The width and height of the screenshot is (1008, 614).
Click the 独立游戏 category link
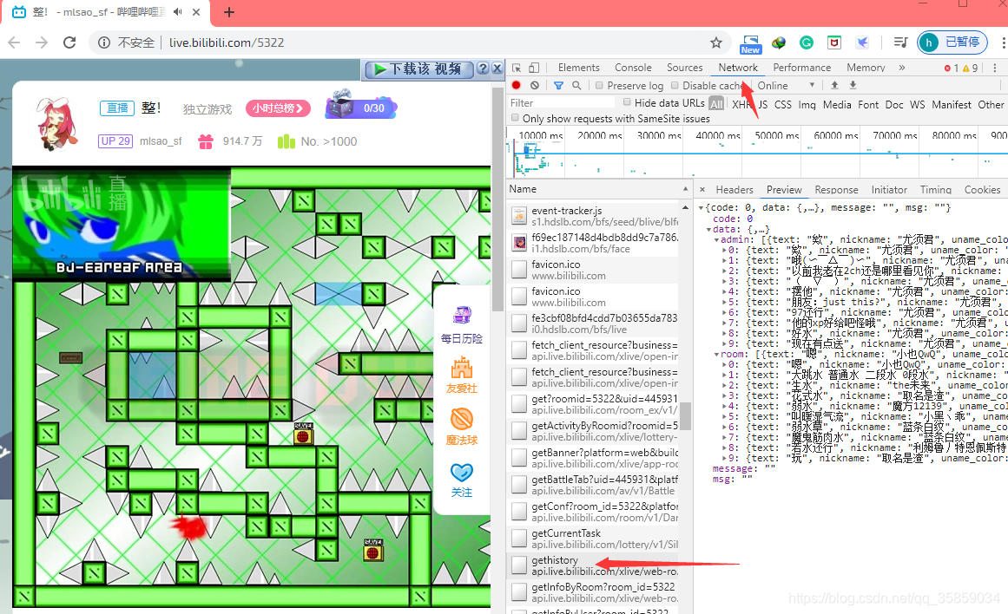[x=207, y=109]
